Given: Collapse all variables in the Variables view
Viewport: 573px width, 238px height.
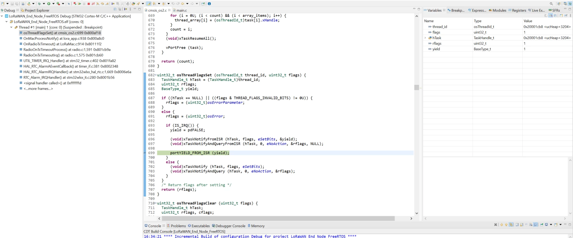Looking at the screenshot, I should tap(555, 16).
